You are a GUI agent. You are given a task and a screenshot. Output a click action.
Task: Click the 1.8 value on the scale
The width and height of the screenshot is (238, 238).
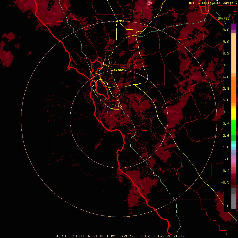(226, 147)
